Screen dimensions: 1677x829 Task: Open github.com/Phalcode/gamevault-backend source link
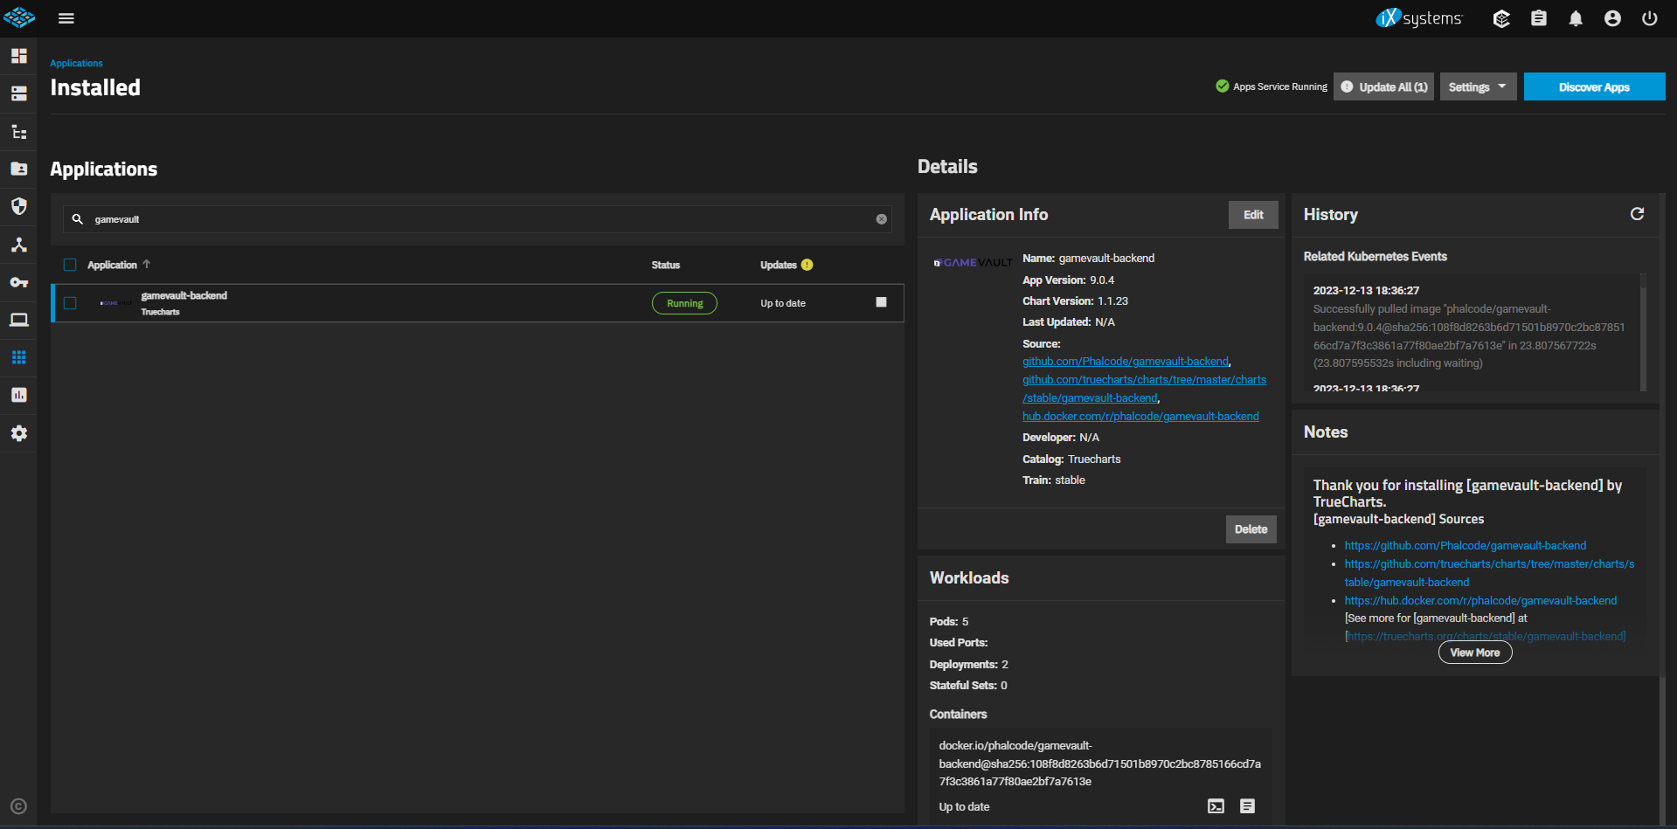[x=1126, y=362]
